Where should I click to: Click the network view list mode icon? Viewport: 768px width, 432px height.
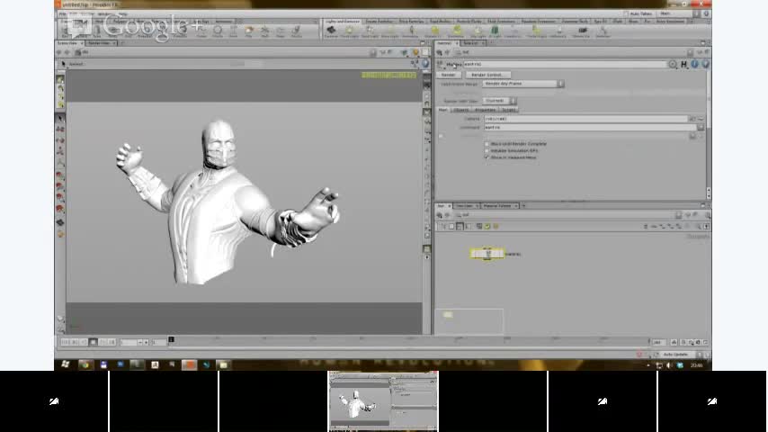pyautogui.click(x=460, y=227)
